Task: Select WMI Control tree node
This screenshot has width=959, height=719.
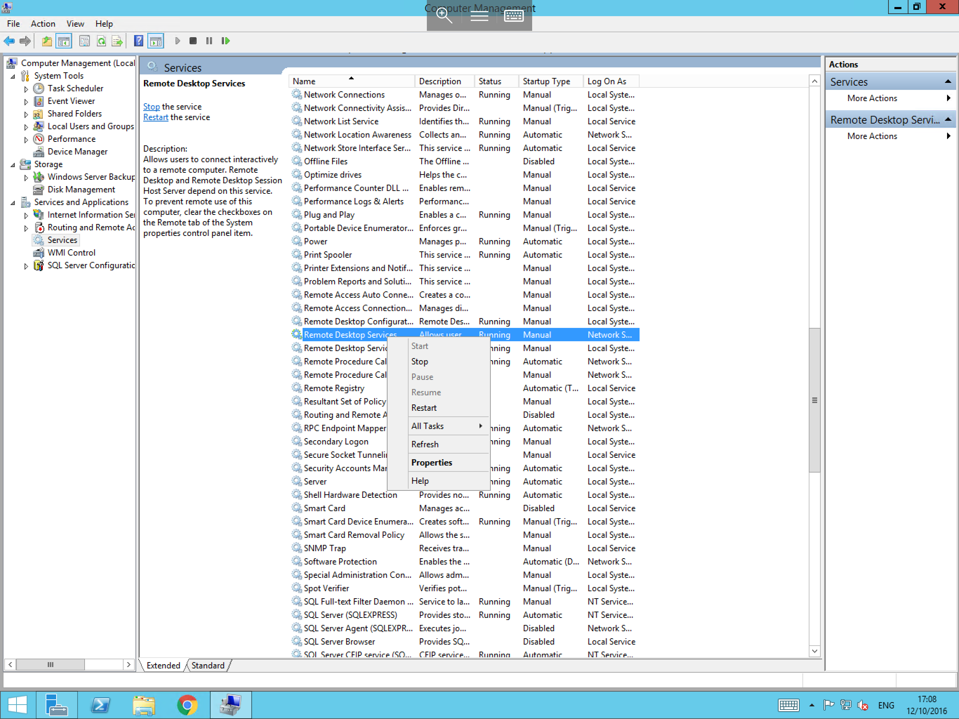Action: tap(71, 252)
